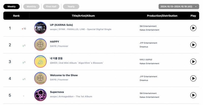Open aespa SYNK album cover thumbnail
This screenshot has width=203, height=105.
pyautogui.click(x=40, y=28)
